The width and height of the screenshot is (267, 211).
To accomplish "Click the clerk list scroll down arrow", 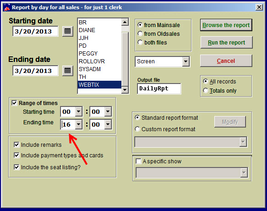I will (125, 90).
